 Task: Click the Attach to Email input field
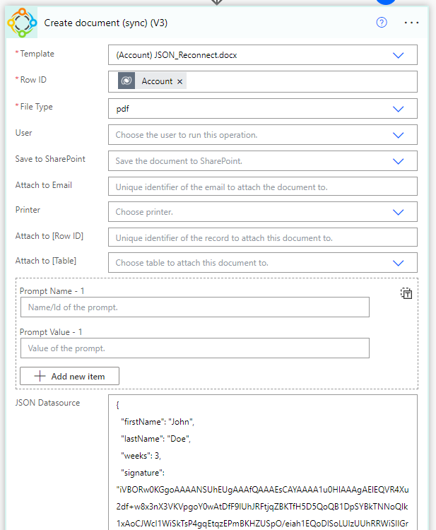[263, 187]
